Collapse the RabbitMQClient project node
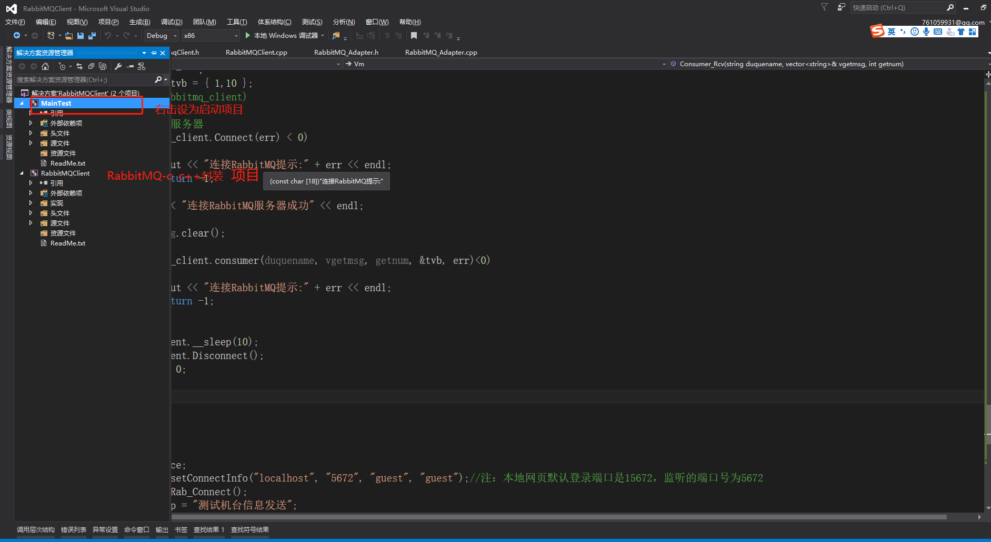Viewport: 991px width, 542px height. (x=22, y=173)
